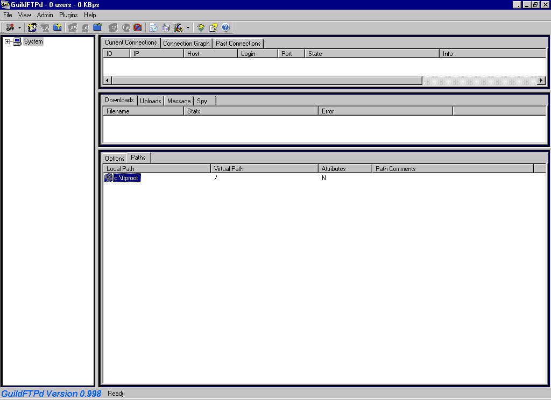Viewport: 551px width, 400px height.
Task: Click the Info column header
Action: click(493, 53)
